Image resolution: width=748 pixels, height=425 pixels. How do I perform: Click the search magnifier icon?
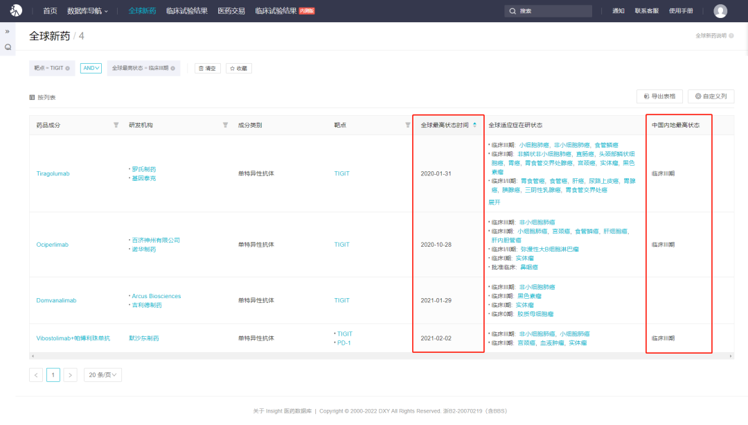tap(513, 11)
